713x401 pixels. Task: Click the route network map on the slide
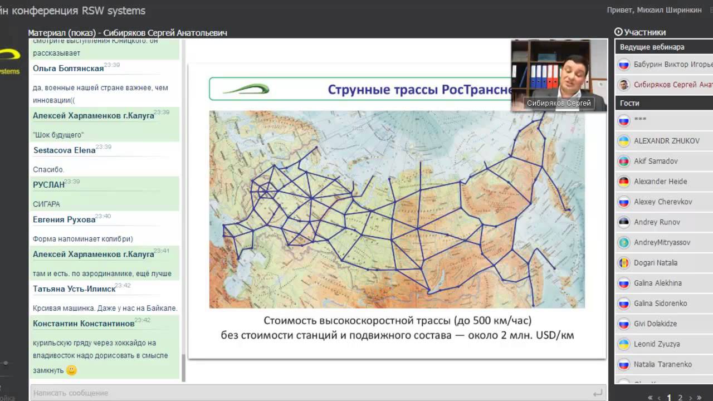(x=397, y=209)
